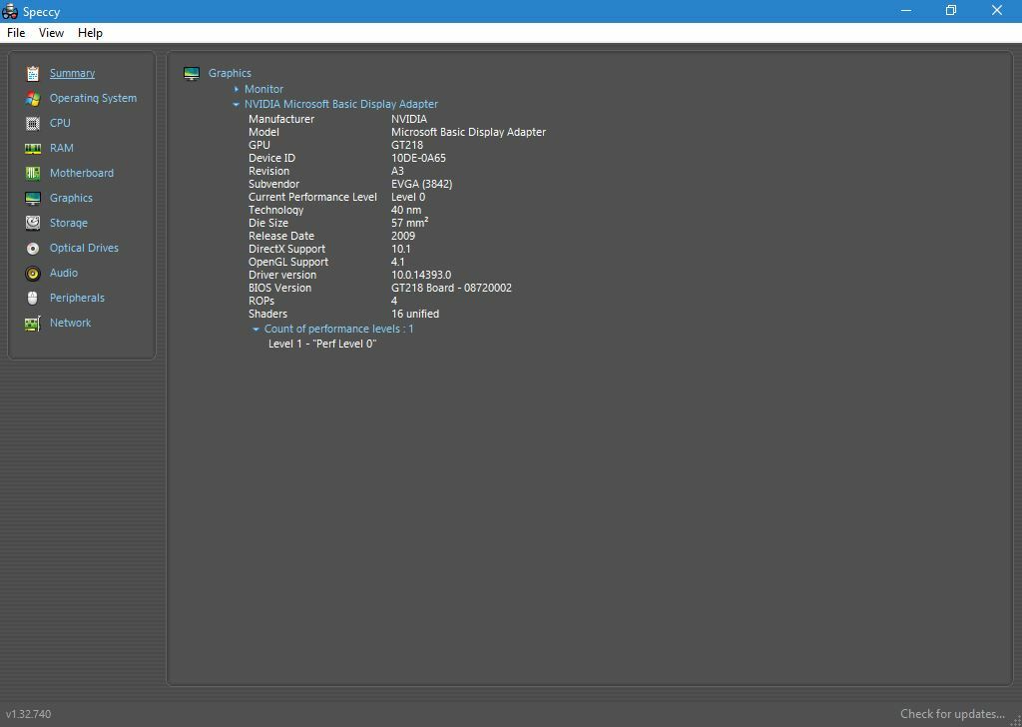Click the Speccy app icon in title bar

click(10, 11)
